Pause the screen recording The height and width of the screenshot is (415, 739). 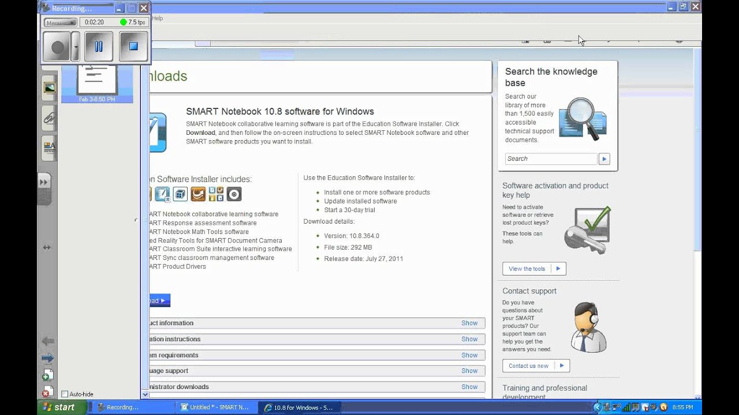tap(99, 47)
